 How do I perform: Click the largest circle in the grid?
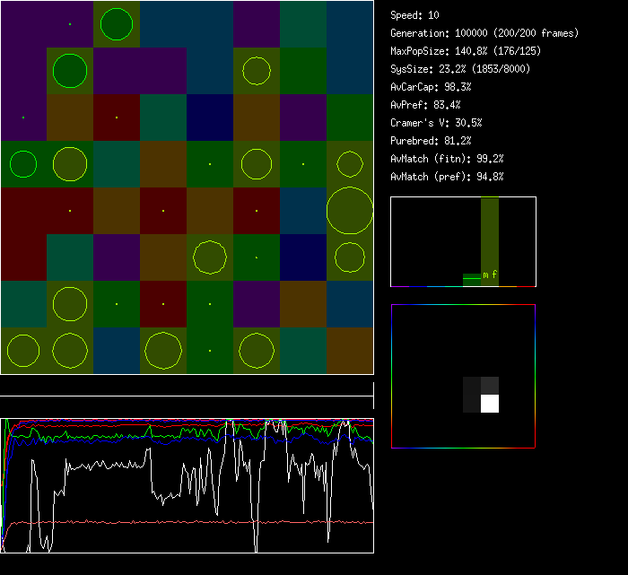click(350, 211)
